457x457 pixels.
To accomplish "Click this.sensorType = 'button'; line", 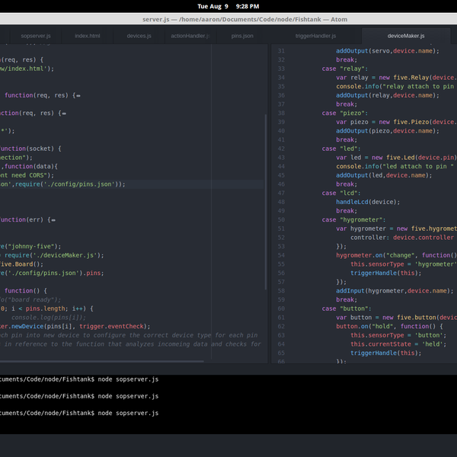I will pos(398,335).
